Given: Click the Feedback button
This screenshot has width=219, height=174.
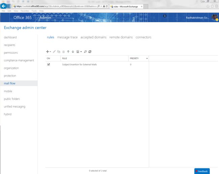Looking at the screenshot, I should click(x=202, y=171).
